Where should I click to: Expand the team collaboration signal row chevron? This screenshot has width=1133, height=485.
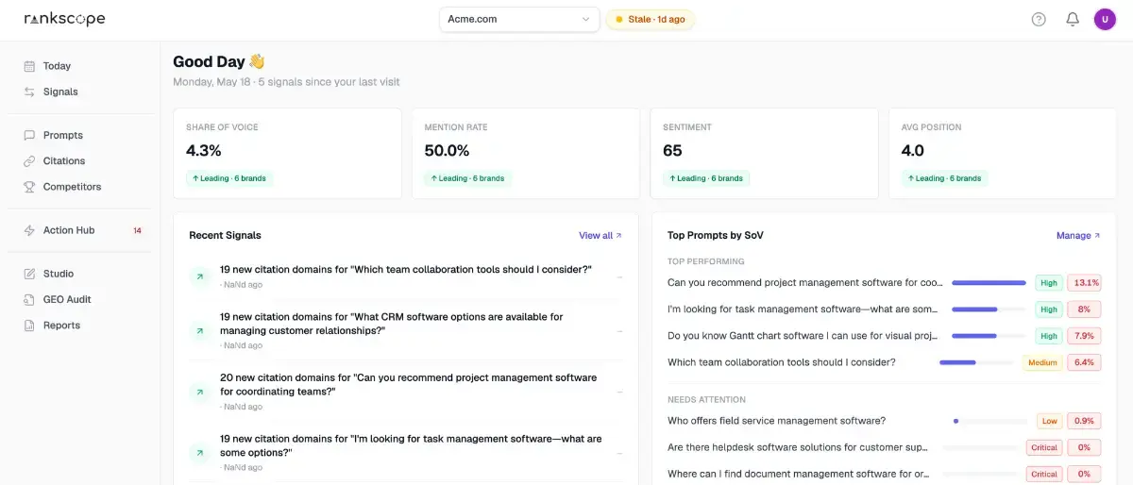point(619,276)
